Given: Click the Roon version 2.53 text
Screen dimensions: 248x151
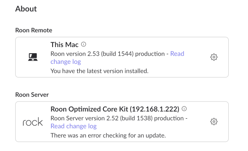Looking at the screenshot, I should click(x=75, y=54).
